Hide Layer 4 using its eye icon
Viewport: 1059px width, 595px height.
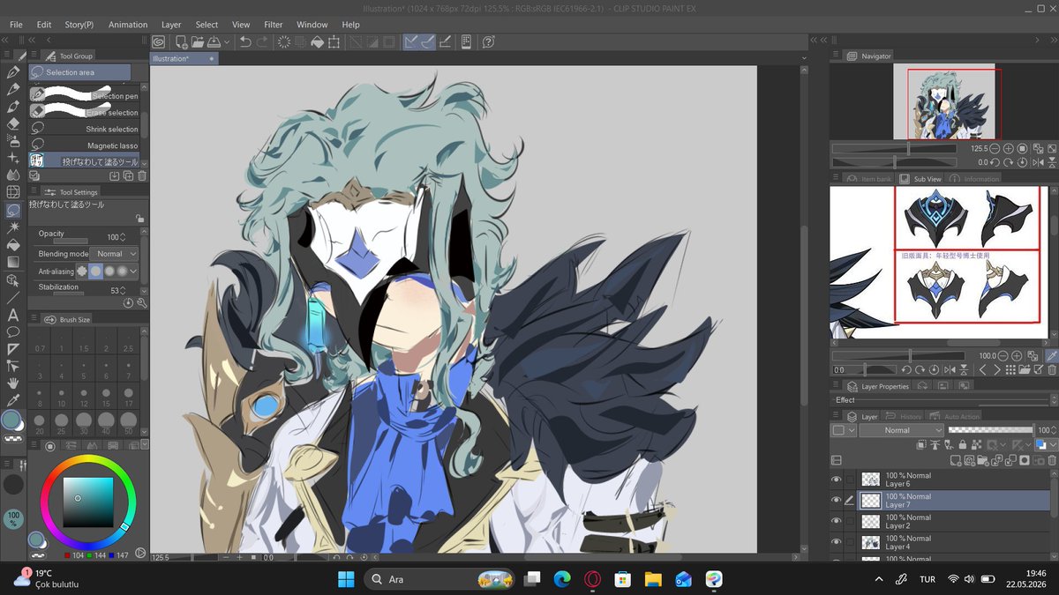click(837, 542)
